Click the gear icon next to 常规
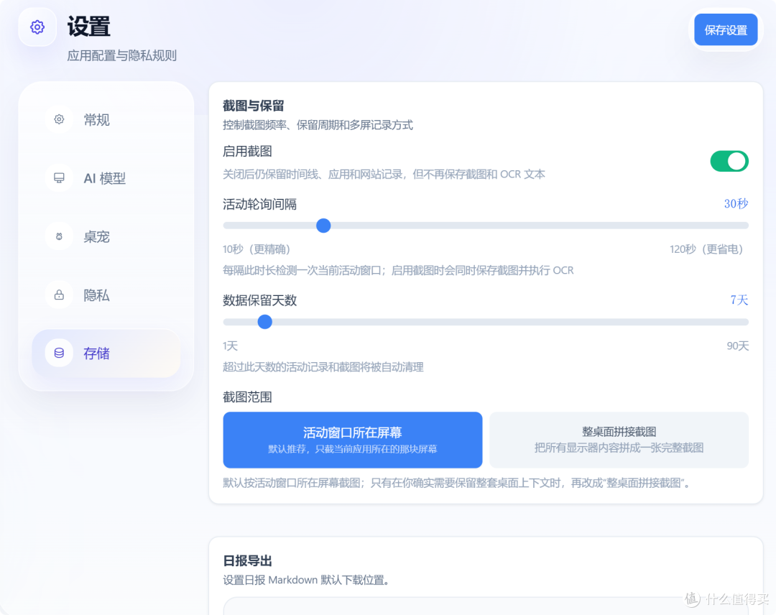This screenshot has height=615, width=776. 59,119
